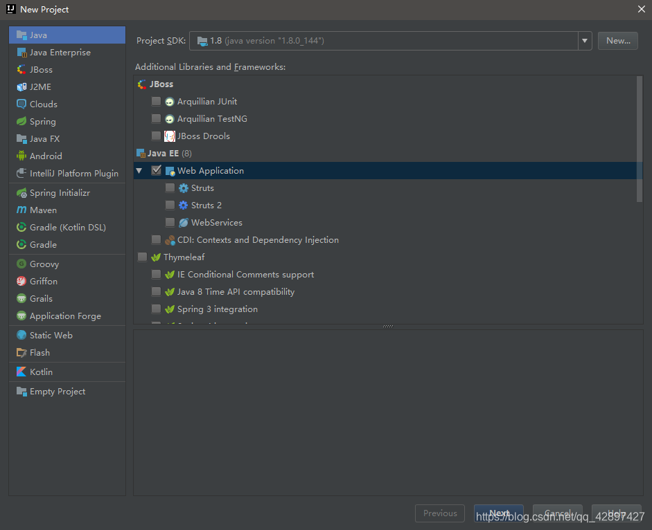Select Gradle project type
The height and width of the screenshot is (530, 652).
[x=67, y=245]
